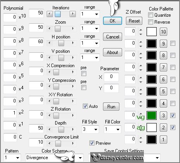
Task: Expand the Pattern dropdown
Action: tap(12, 158)
